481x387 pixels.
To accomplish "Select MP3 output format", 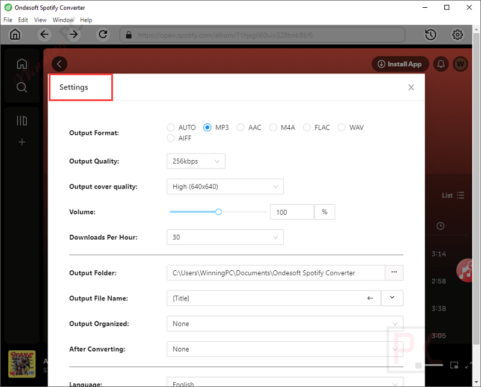I will coord(207,128).
